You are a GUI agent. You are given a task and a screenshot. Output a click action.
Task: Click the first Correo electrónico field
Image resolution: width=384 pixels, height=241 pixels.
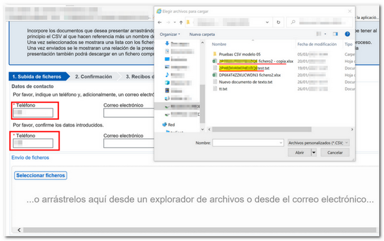pyautogui.click(x=129, y=113)
